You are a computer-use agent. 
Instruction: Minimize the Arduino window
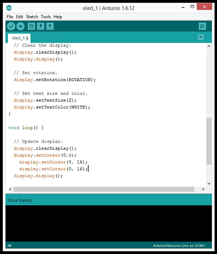coord(183,7)
